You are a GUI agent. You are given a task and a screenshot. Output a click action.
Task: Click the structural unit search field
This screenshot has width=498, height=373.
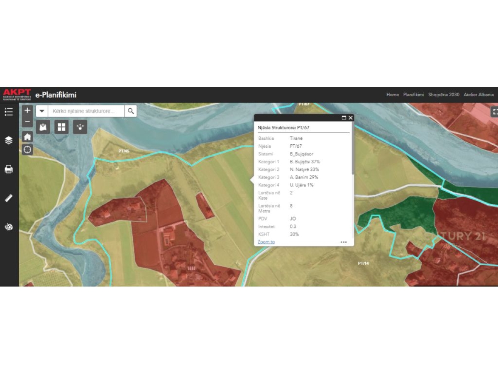click(x=86, y=111)
